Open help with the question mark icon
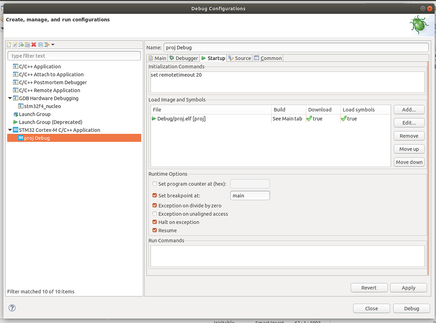 [x=11, y=308]
